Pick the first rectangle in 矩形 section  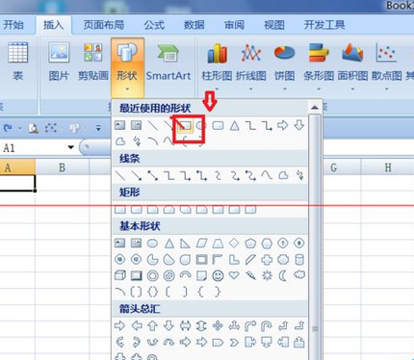click(x=120, y=210)
